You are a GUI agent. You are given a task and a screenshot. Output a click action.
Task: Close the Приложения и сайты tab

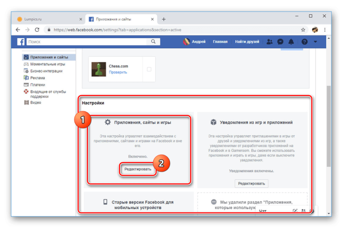tap(152, 19)
